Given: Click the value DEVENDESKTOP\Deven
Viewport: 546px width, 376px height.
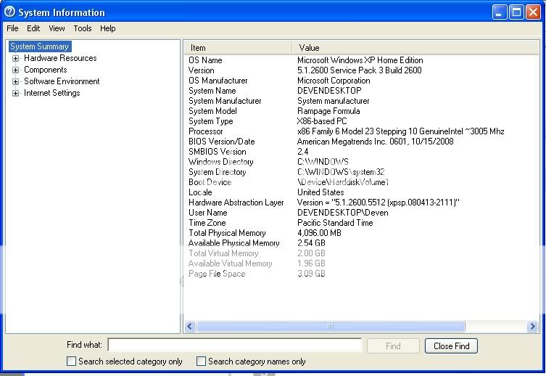Looking at the screenshot, I should [343, 213].
